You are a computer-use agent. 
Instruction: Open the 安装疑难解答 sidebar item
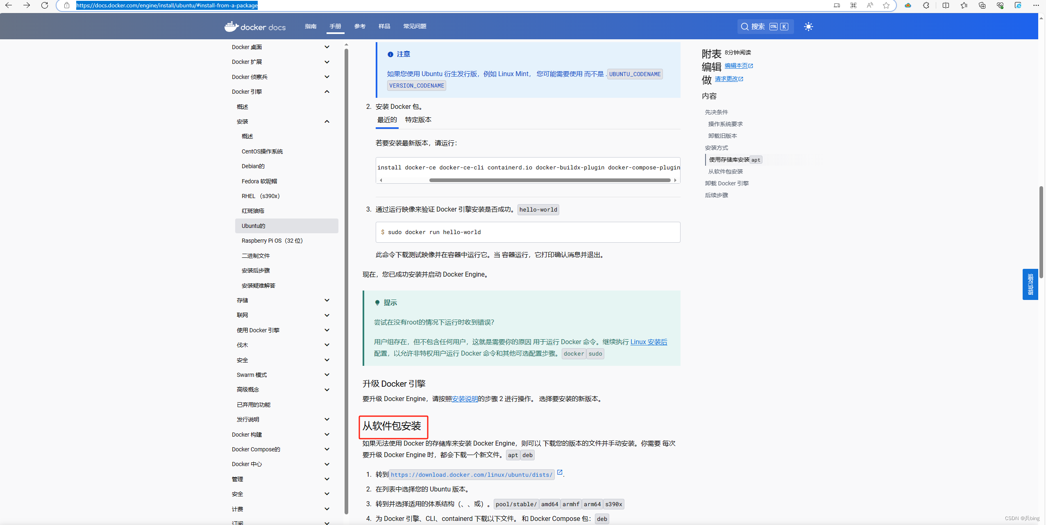coord(258,286)
